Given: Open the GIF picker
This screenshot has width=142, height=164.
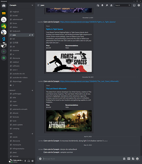Looking at the screenshot, I should pos(129,159).
